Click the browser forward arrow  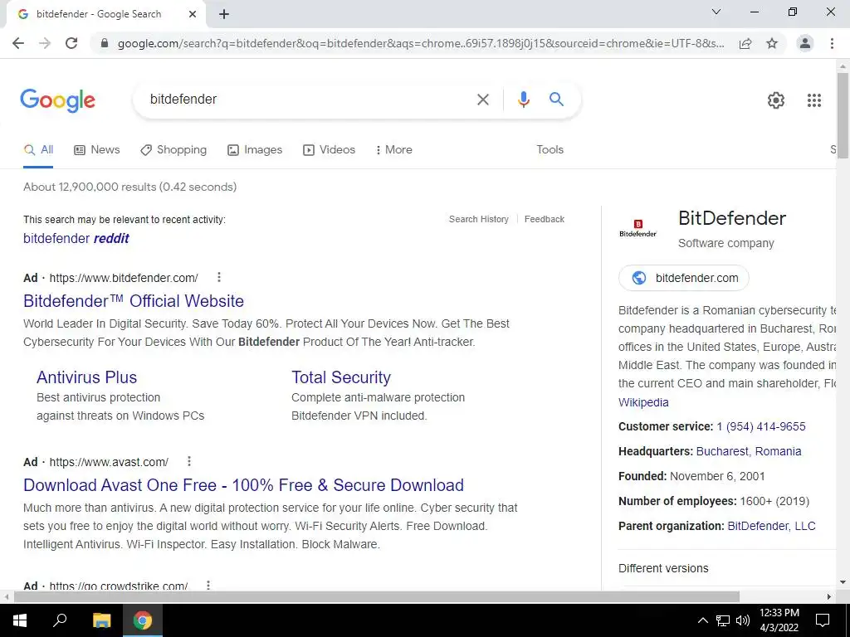(x=45, y=43)
